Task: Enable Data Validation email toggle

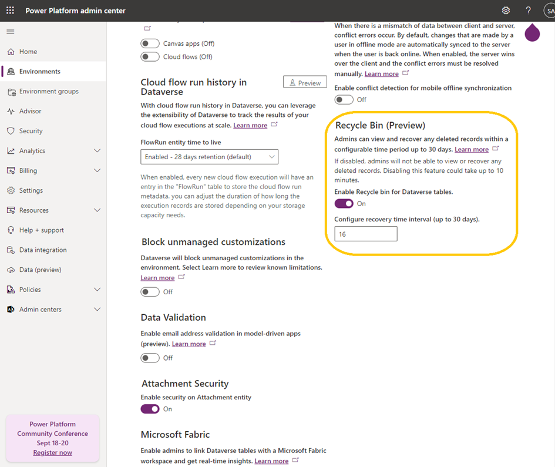Action: pyautogui.click(x=150, y=358)
